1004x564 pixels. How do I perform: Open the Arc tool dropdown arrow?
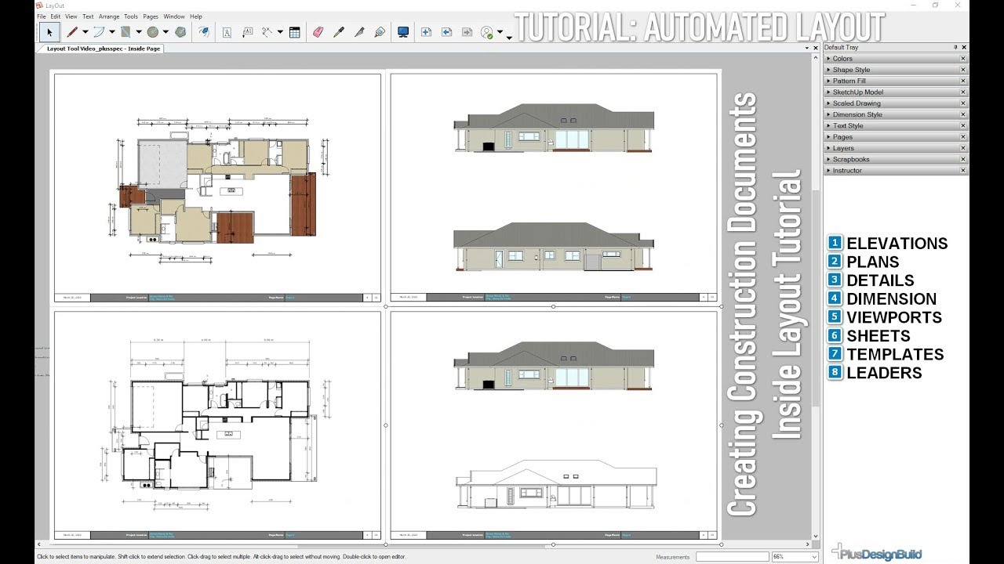[111, 32]
